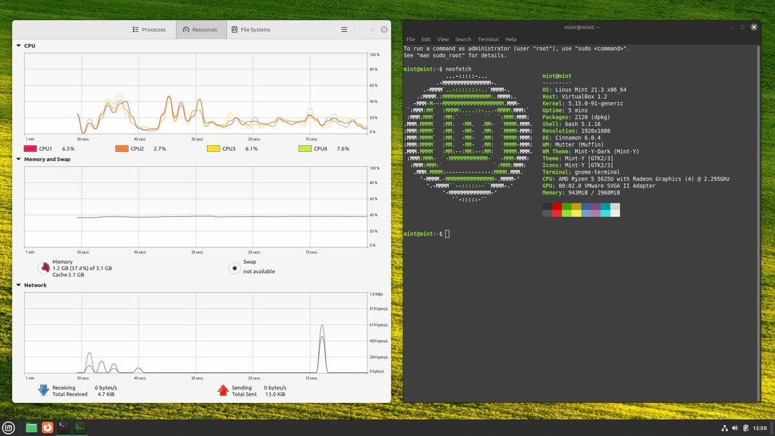Switch to the File Systems tab
The height and width of the screenshot is (436, 775).
click(x=251, y=30)
